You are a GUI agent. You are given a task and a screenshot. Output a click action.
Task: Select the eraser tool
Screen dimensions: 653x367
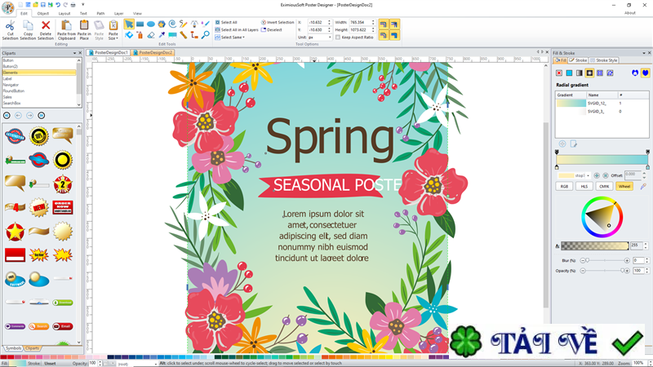coord(151,35)
